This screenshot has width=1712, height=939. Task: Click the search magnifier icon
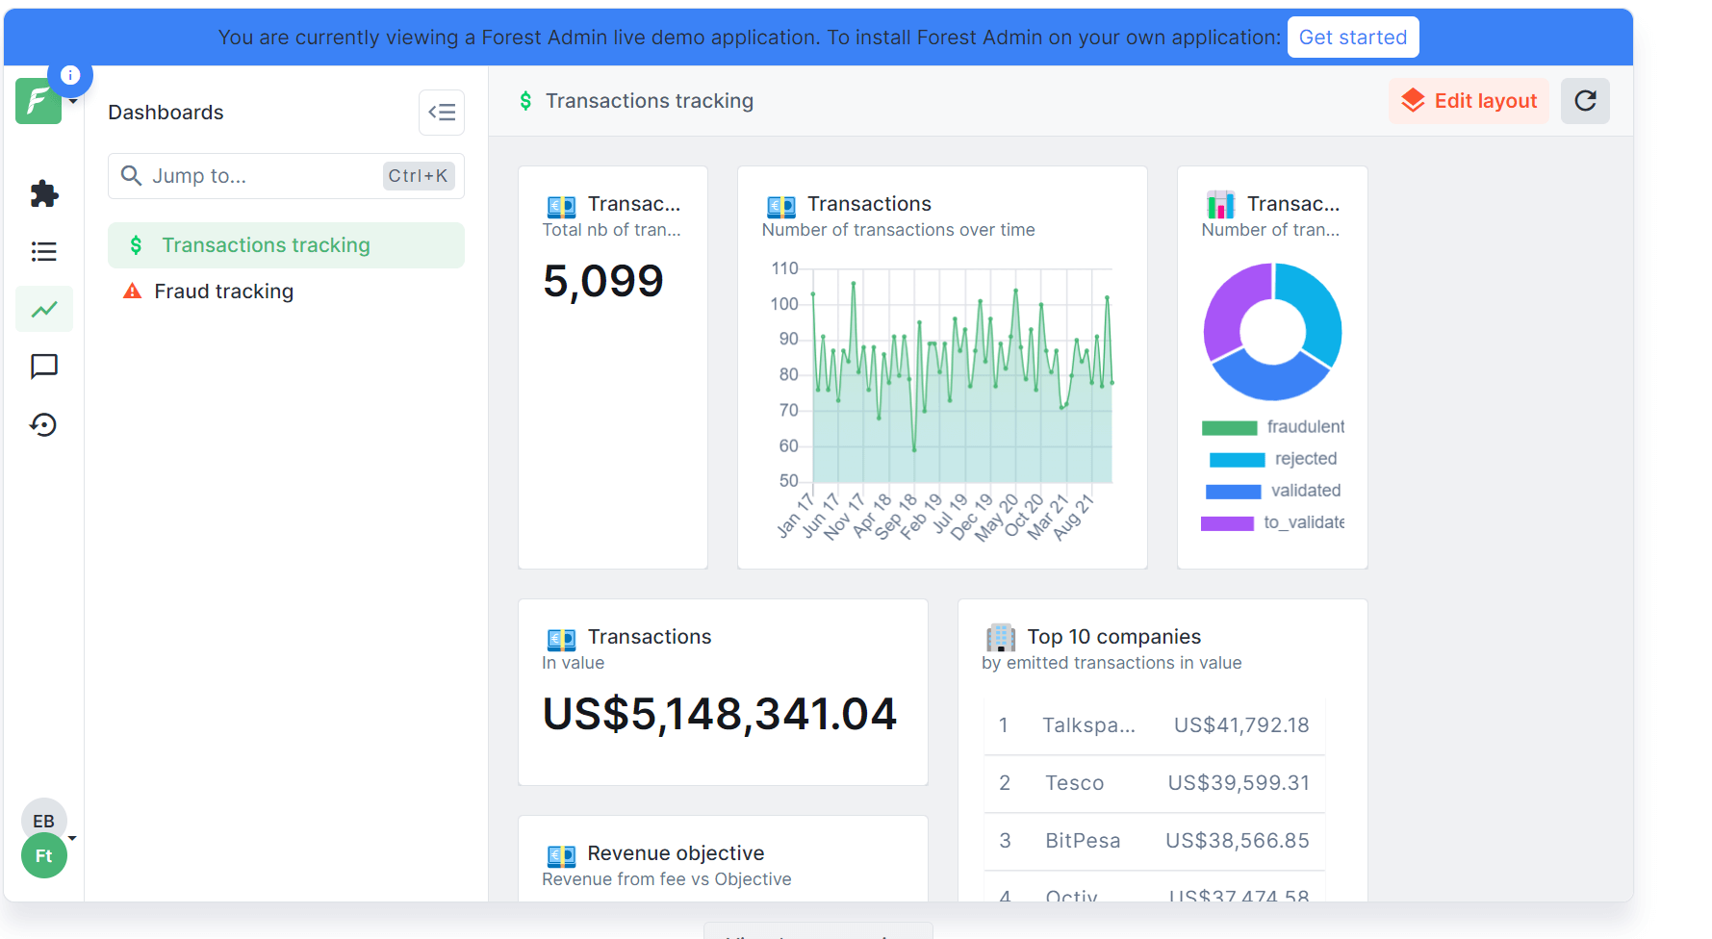pos(131,175)
